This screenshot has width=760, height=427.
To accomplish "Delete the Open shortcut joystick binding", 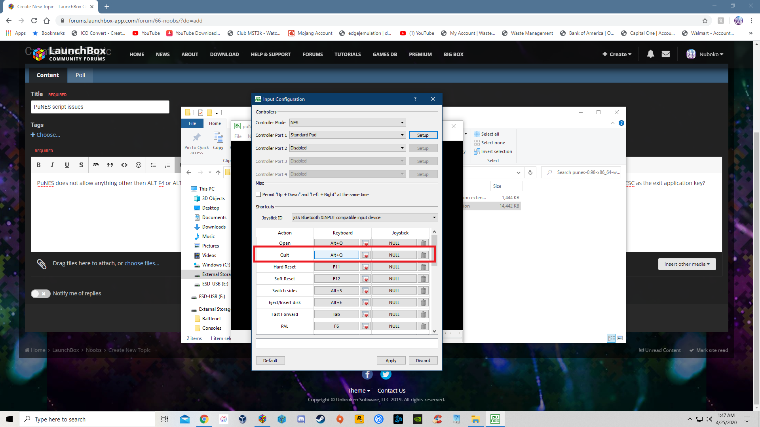I will pos(423,243).
